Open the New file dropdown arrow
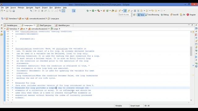Screen dimensions: 198x111 pyautogui.click(x=4, y=11)
